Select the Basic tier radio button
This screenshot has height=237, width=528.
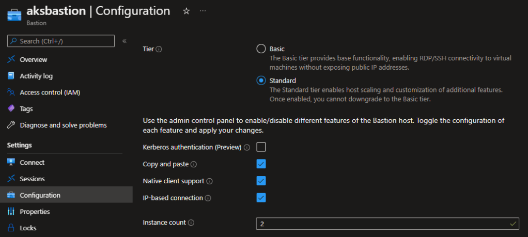pos(261,49)
